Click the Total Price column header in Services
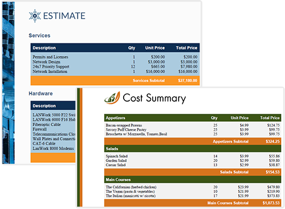The width and height of the screenshot is (285, 209). pyautogui.click(x=186, y=48)
